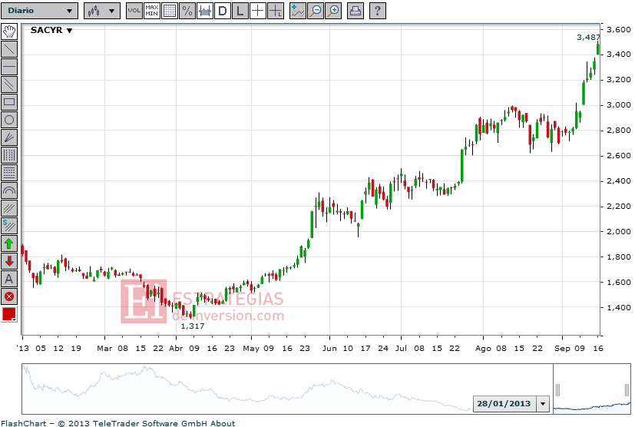Grab the left range slider handle
Screen dimensions: 635x427
pyautogui.click(x=557, y=390)
